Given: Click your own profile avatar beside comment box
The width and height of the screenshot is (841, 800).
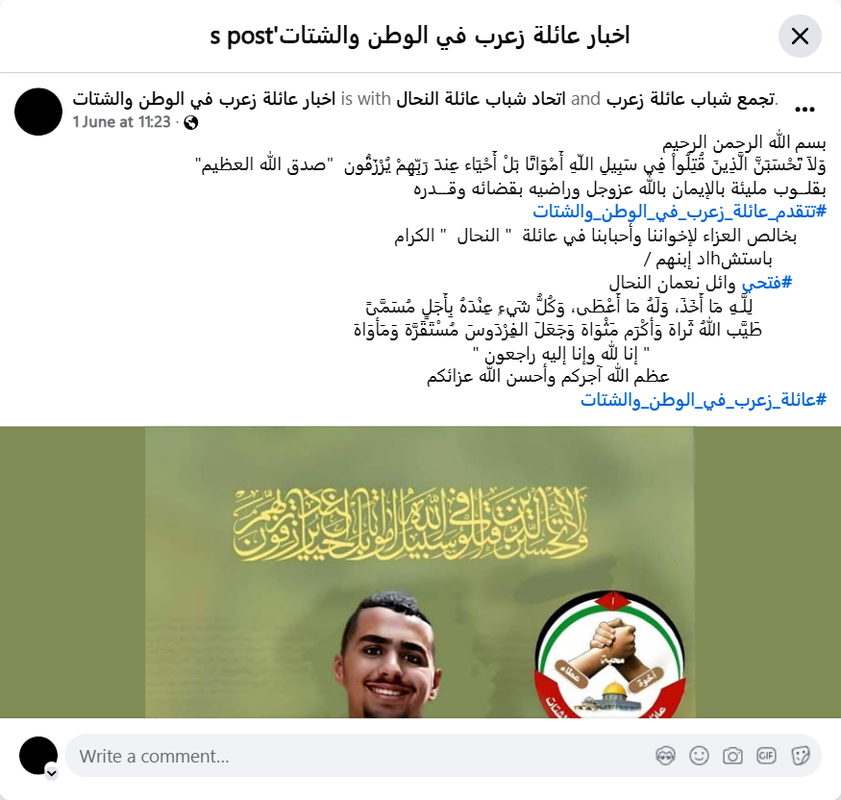Looking at the screenshot, I should pos(38,756).
